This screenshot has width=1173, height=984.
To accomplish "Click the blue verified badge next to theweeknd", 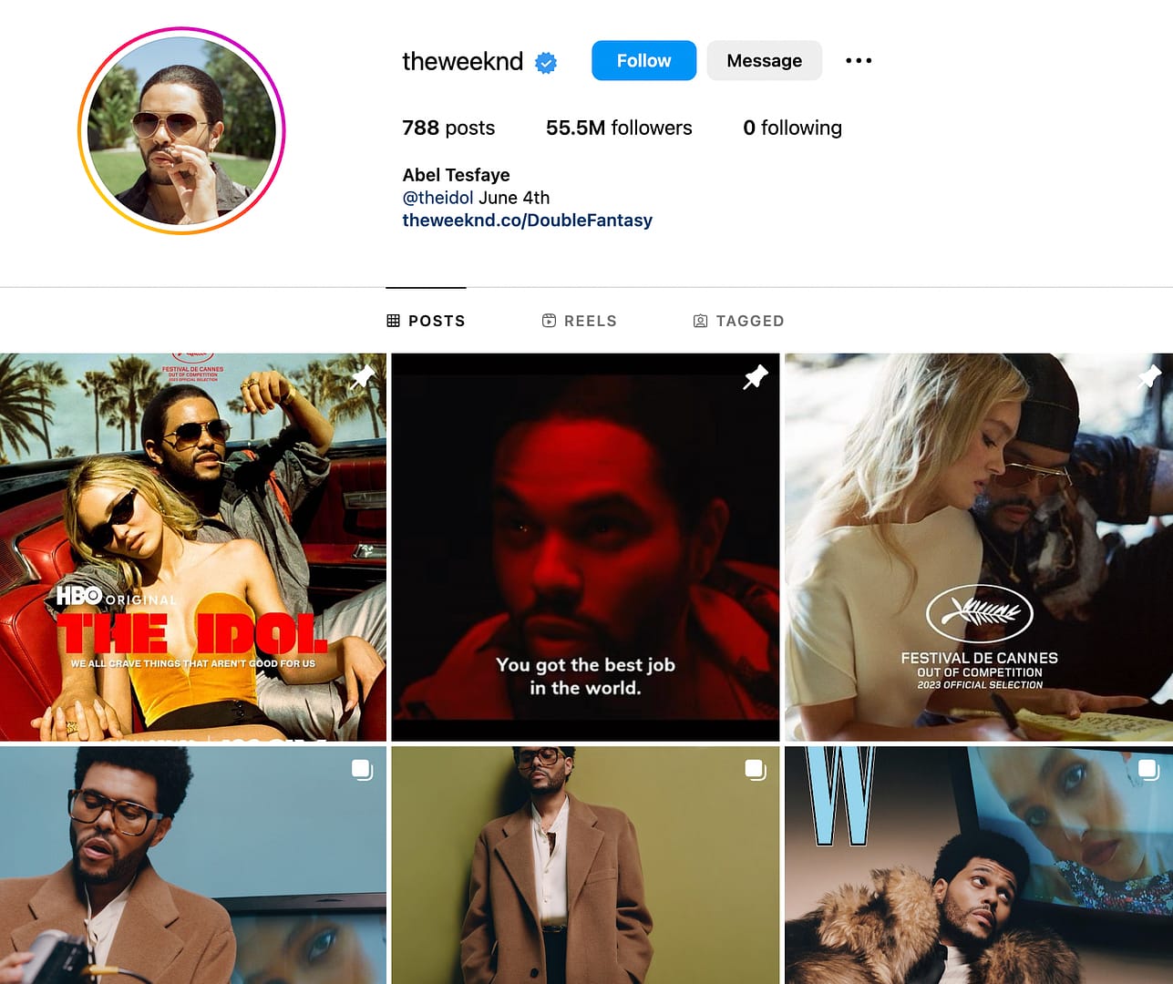I will (x=546, y=62).
